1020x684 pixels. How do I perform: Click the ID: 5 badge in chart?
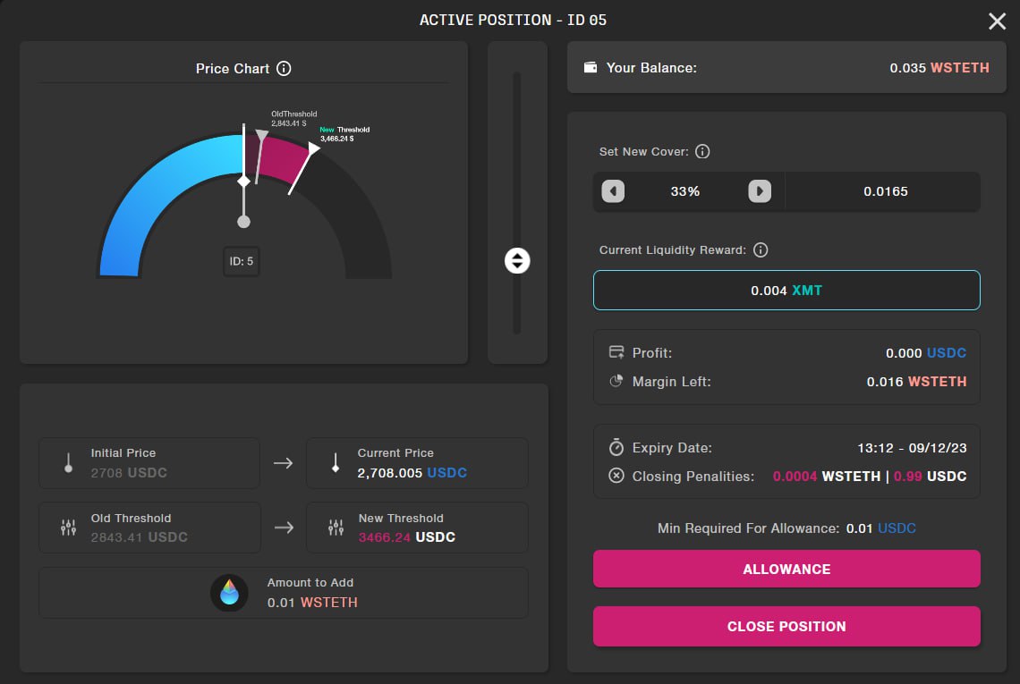(x=241, y=262)
